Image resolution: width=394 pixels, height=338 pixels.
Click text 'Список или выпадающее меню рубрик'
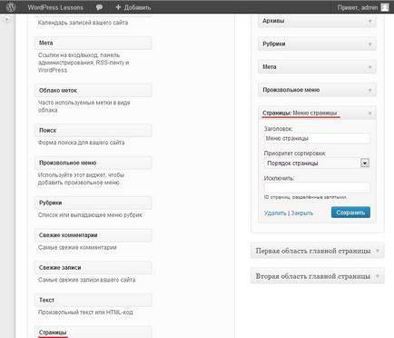(90, 215)
